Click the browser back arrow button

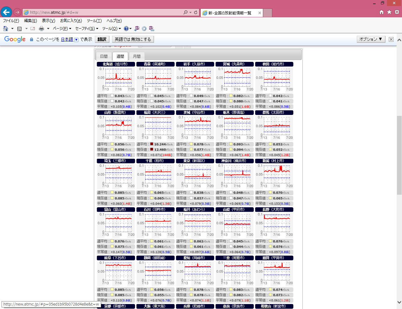6,12
